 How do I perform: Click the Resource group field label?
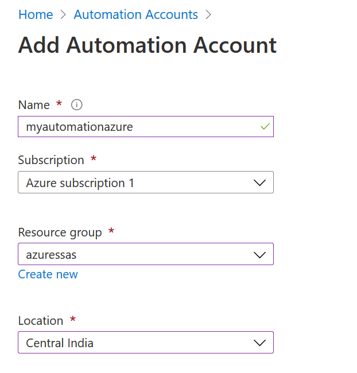60,232
